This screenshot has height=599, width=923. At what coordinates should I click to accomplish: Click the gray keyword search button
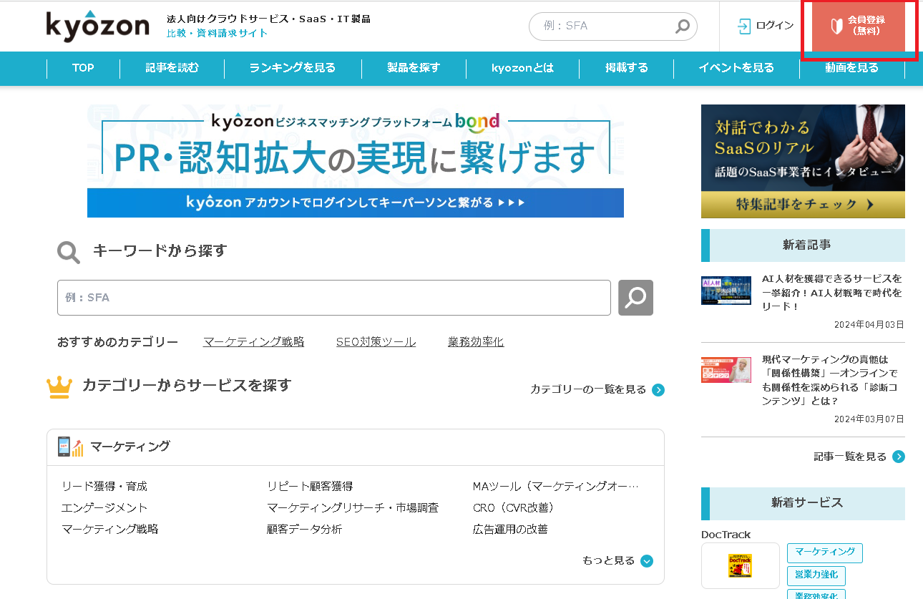[x=635, y=298]
